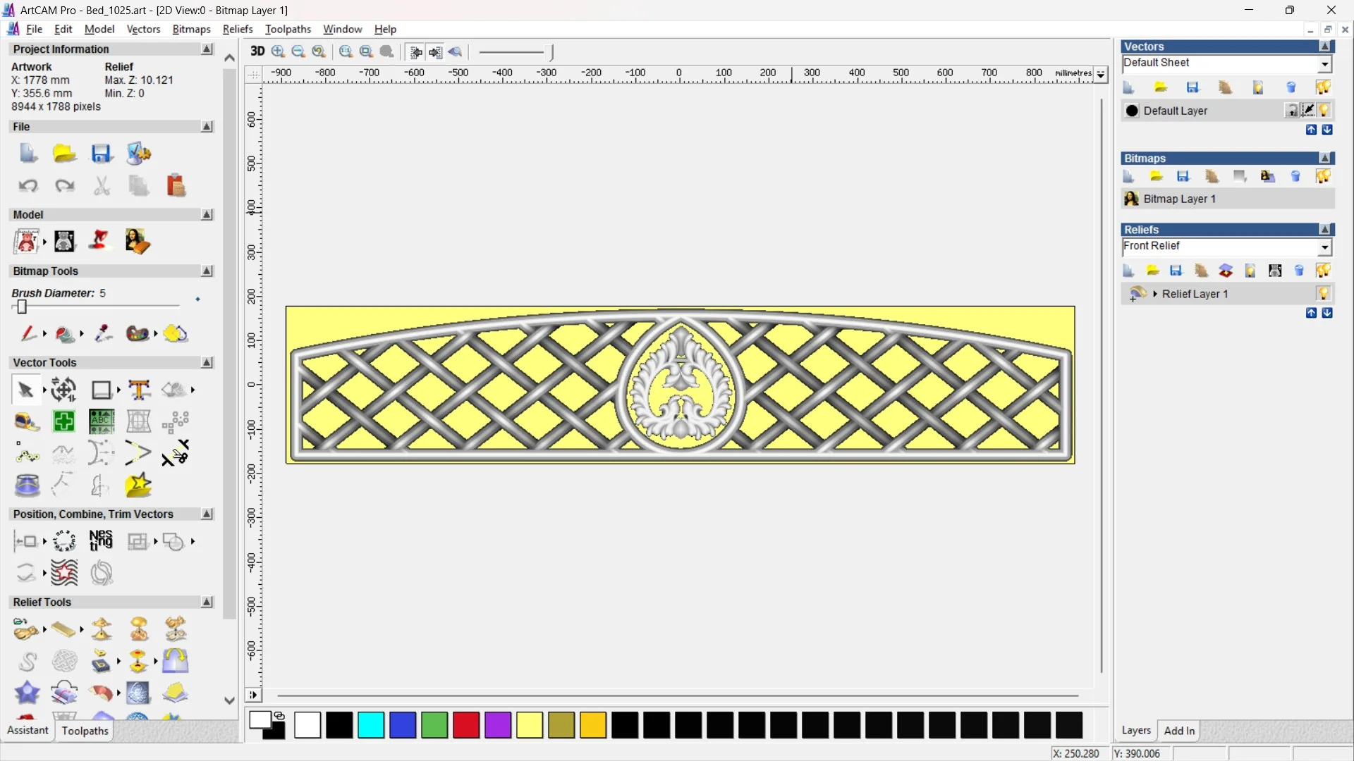Open the Front Relief dropdown
1354x761 pixels.
pos(1324,247)
